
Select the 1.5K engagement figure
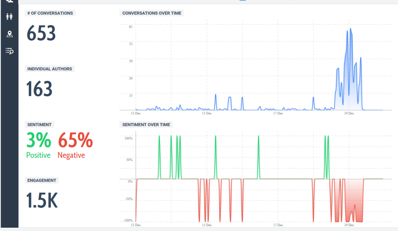click(42, 200)
